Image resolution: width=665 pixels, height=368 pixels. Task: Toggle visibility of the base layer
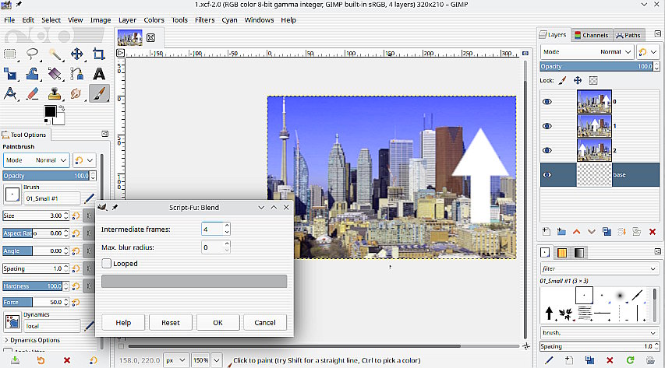[x=547, y=174]
